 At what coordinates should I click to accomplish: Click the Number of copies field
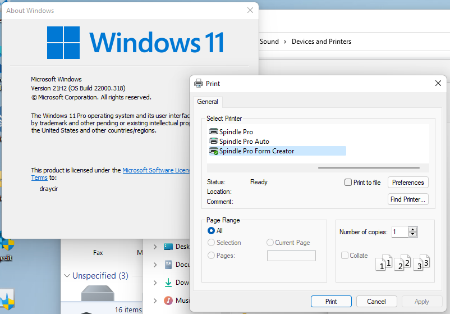pos(400,232)
